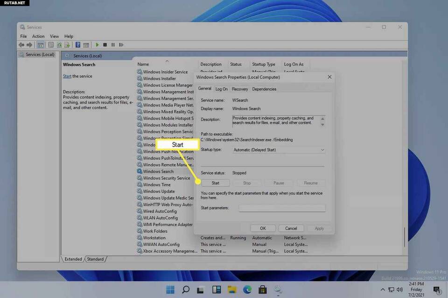Image resolution: width=448 pixels, height=298 pixels.
Task: Switch to the Log On tab
Action: point(221,89)
